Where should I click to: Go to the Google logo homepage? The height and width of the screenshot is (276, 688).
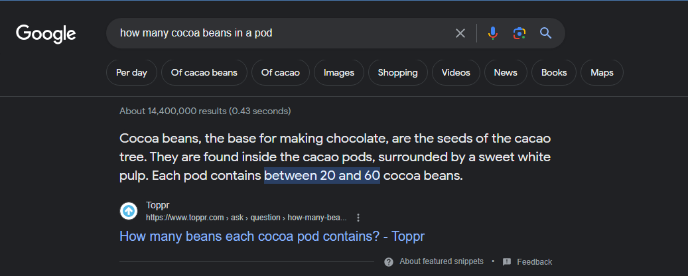(x=46, y=33)
